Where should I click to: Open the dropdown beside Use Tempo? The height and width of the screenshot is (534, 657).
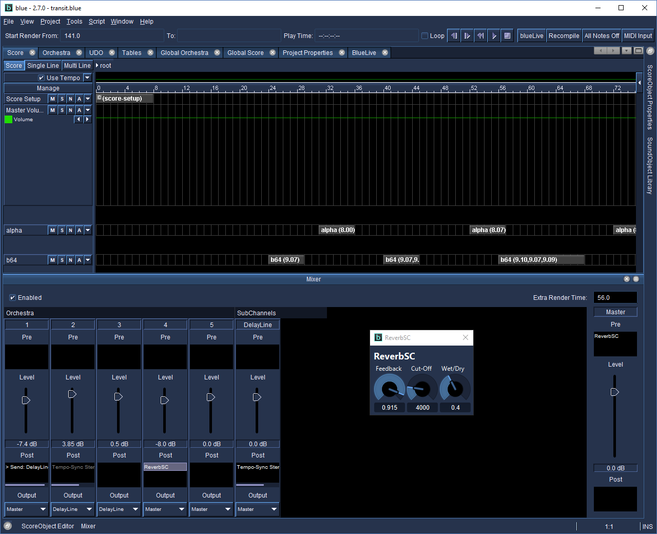(87, 78)
